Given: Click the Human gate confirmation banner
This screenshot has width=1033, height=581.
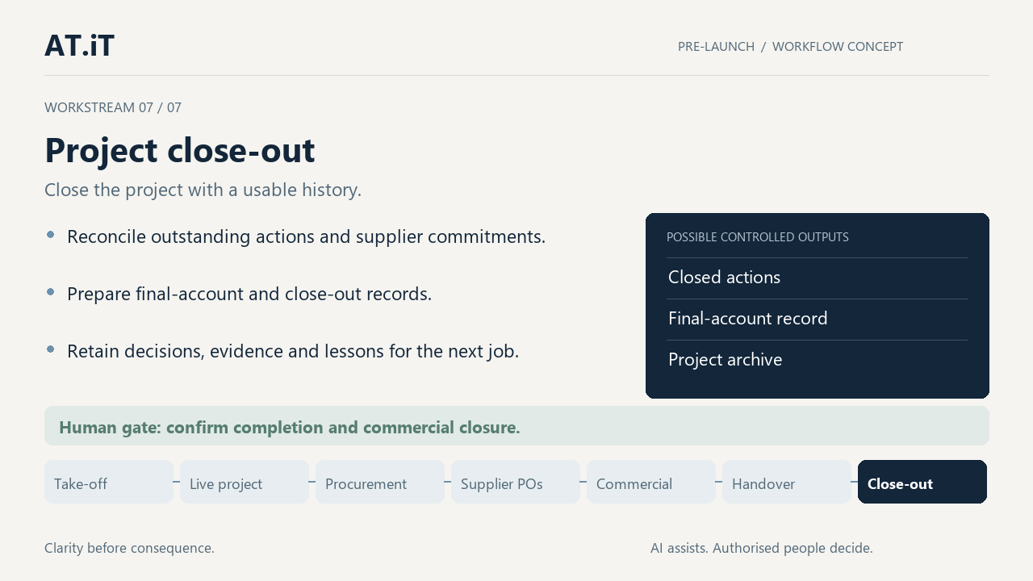Looking at the screenshot, I should click(516, 426).
